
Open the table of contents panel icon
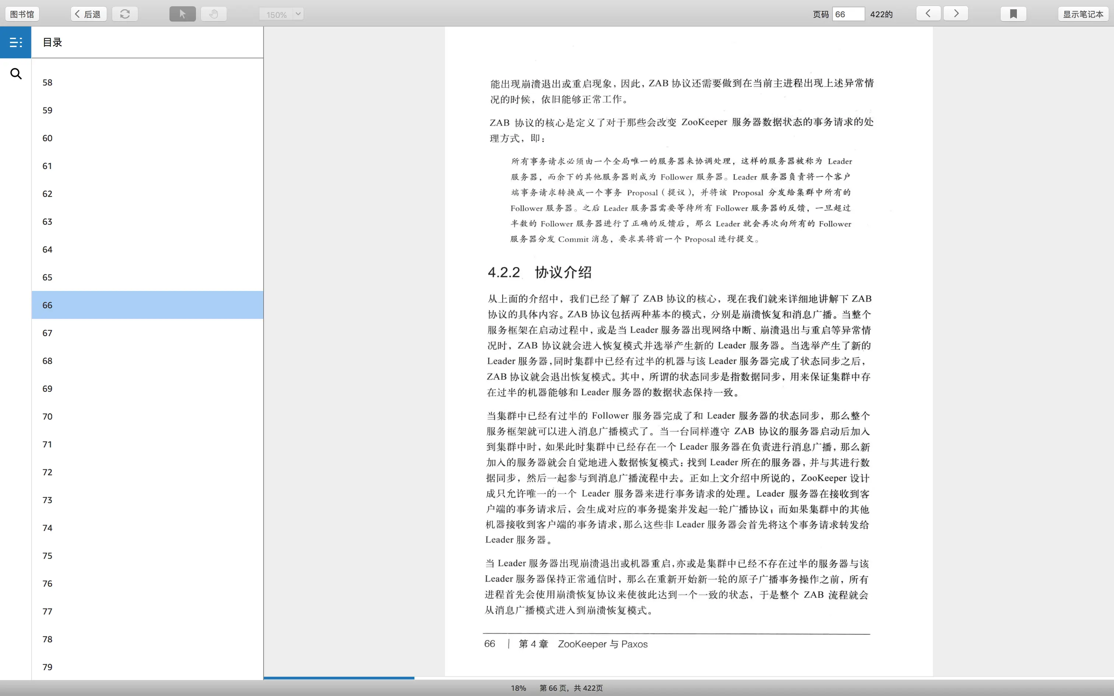[x=15, y=42]
